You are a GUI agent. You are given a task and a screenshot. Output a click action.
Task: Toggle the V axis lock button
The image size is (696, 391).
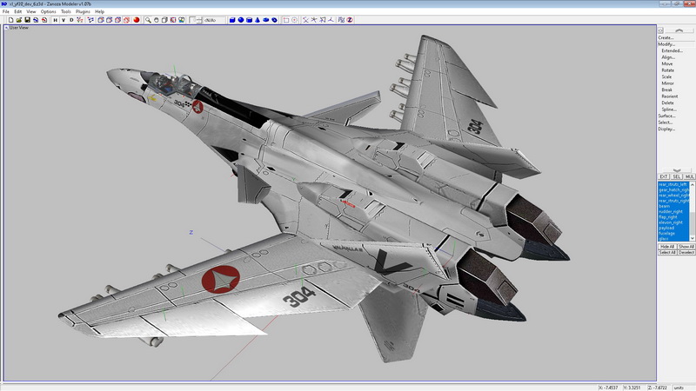coord(64,20)
